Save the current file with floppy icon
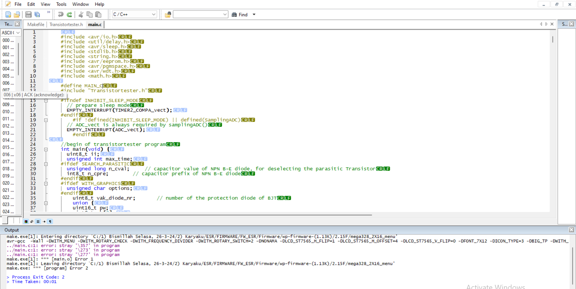 [x=28, y=14]
